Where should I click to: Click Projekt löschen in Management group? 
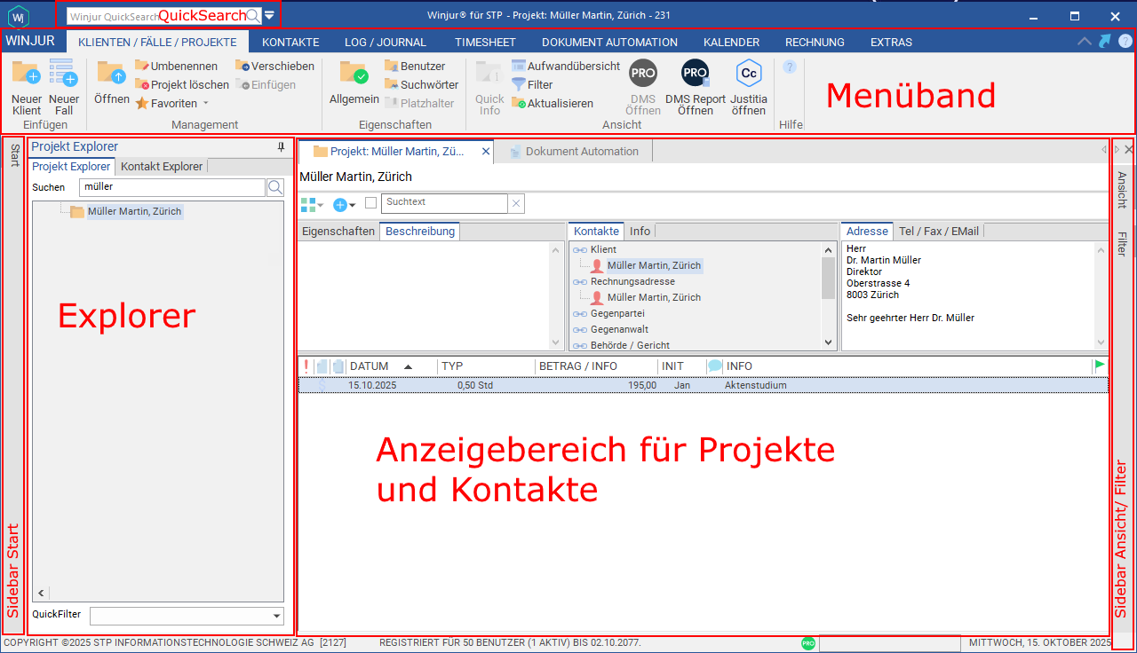click(182, 84)
